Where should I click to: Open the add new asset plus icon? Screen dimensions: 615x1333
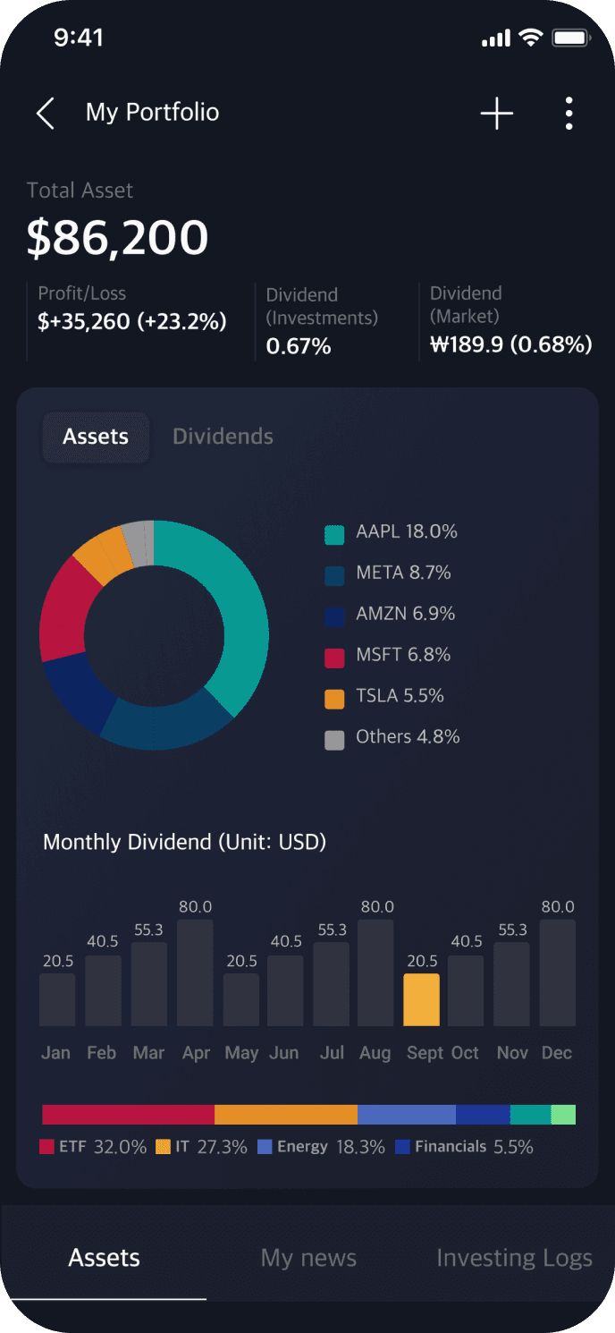click(x=497, y=114)
